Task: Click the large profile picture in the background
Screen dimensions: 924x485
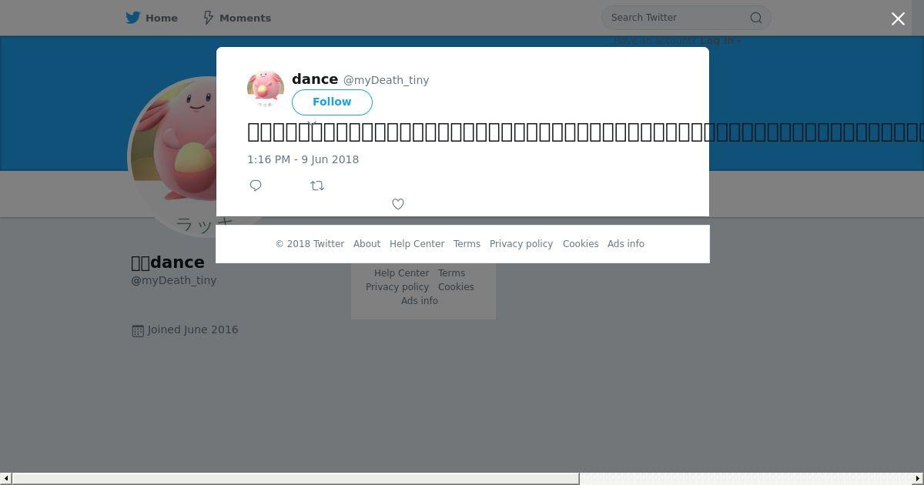Action: [174, 156]
